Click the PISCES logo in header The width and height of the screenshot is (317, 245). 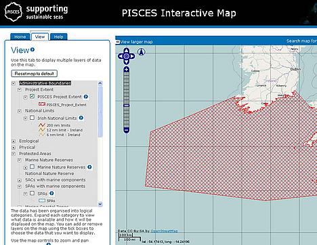[14, 12]
